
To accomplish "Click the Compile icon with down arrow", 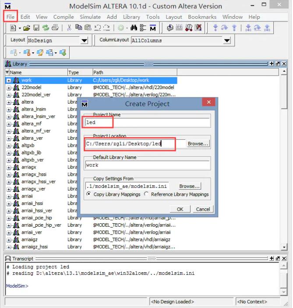I will pos(170,28).
